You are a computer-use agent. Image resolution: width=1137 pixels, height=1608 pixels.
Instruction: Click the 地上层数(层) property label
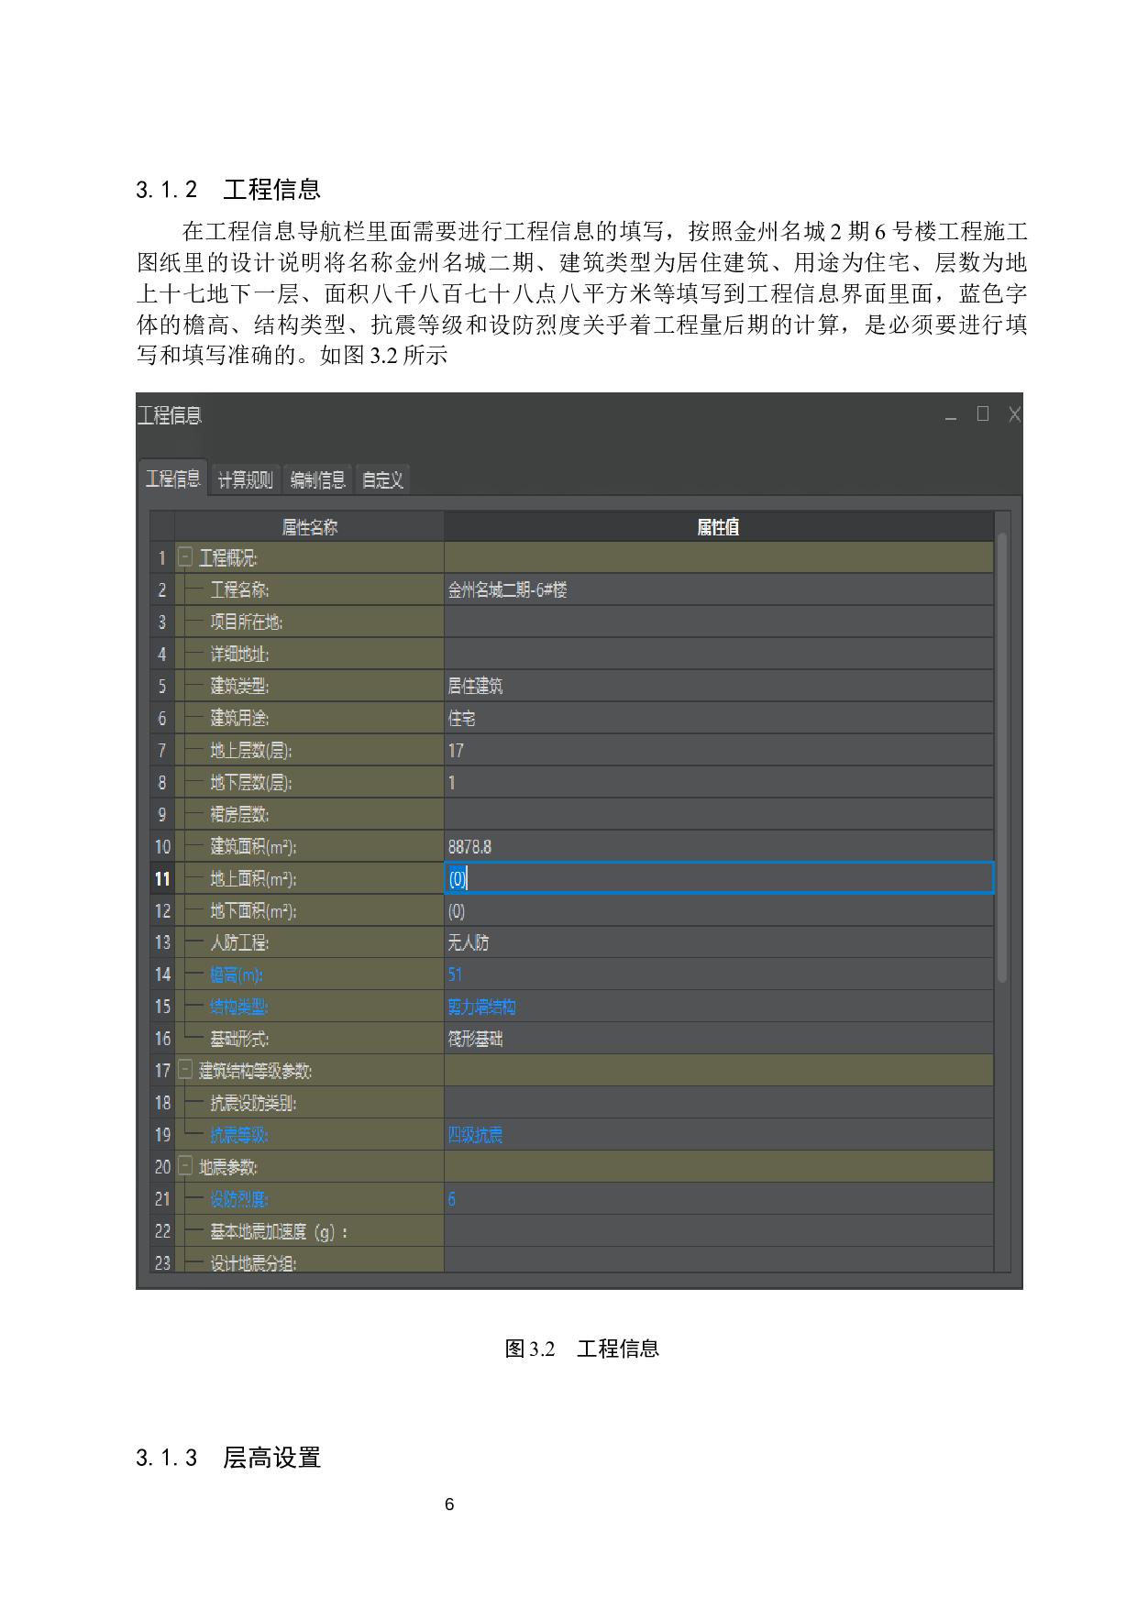pyautogui.click(x=251, y=751)
